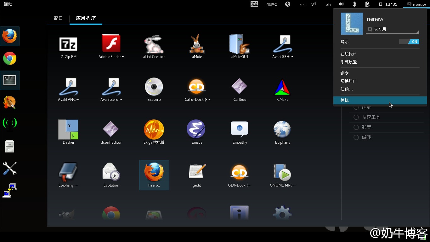Click the cpu 3% usage indicator
430x242 pixels.
308,4
